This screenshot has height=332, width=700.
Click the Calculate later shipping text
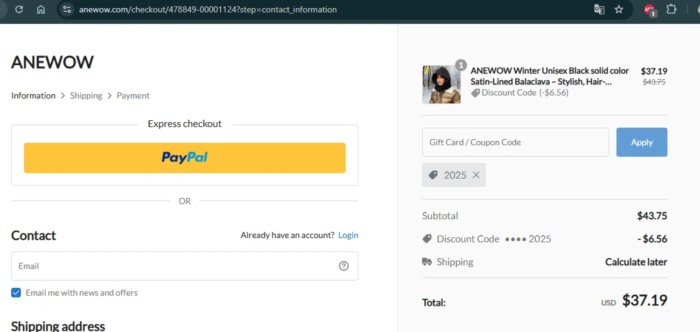(636, 262)
